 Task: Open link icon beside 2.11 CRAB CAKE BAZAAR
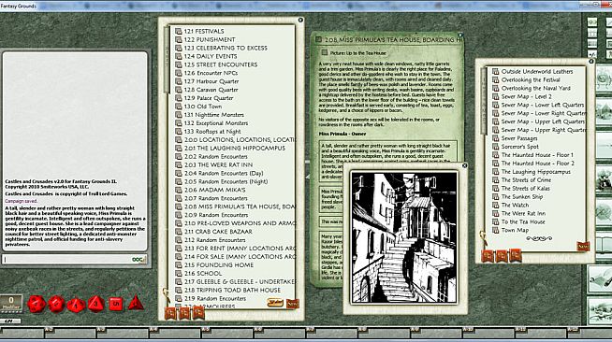pos(179,232)
